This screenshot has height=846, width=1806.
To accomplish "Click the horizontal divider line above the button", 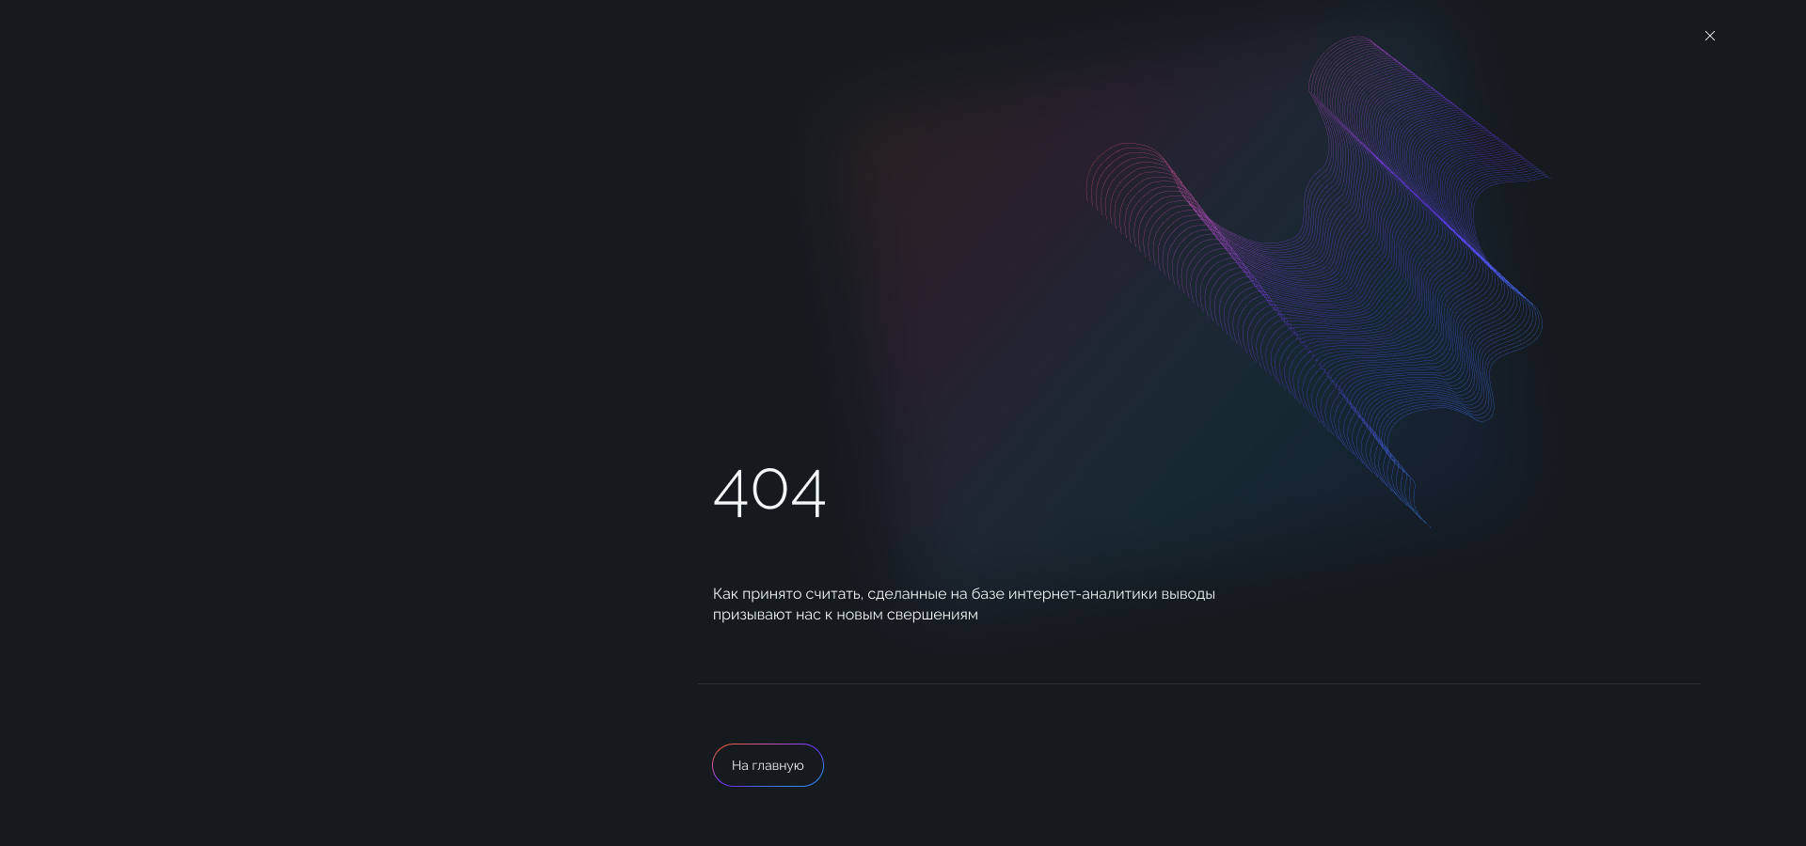I will tap(1199, 683).
